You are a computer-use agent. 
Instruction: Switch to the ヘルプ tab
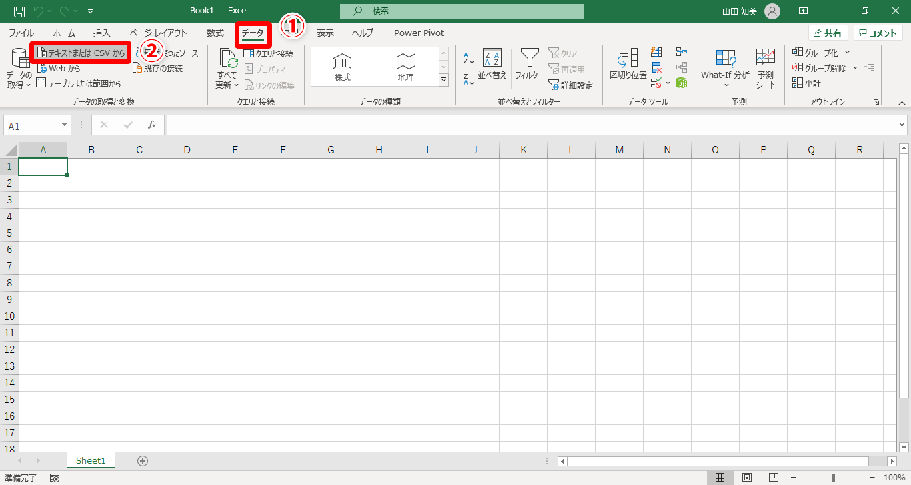tap(363, 33)
